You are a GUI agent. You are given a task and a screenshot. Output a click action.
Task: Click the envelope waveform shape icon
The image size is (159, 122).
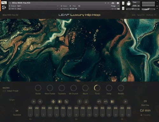[x=66, y=101]
